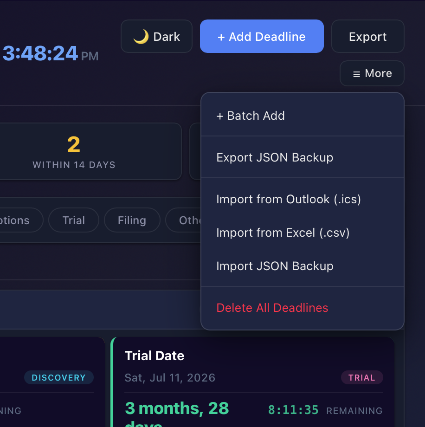Click the DISCOVERY category badge
The width and height of the screenshot is (425, 427).
(x=59, y=377)
